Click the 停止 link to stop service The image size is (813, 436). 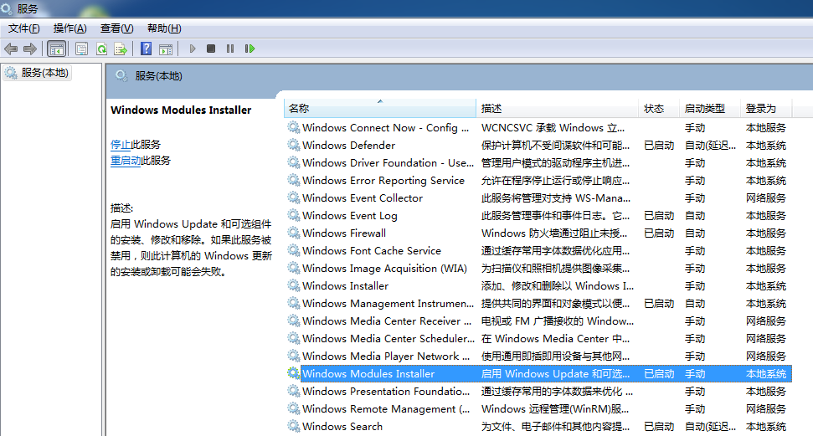pos(121,145)
